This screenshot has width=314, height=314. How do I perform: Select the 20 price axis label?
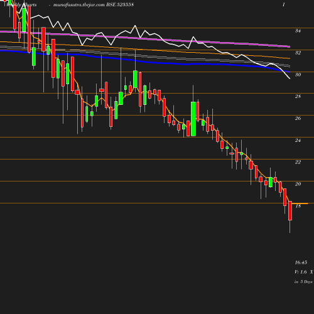[x=298, y=184]
